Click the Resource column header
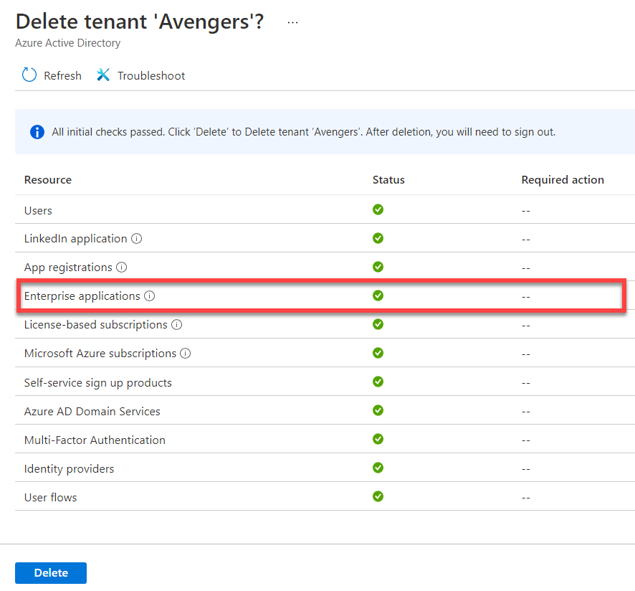 coord(48,179)
